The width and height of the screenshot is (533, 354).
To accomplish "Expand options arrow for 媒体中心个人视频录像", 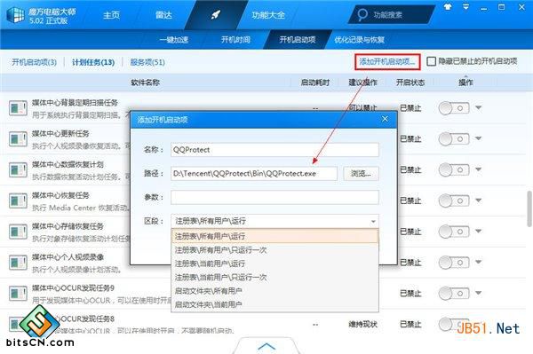I will click(x=479, y=262).
